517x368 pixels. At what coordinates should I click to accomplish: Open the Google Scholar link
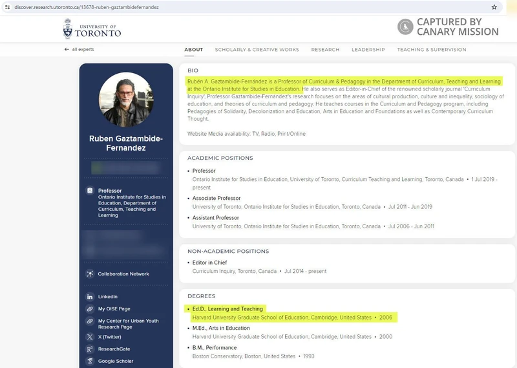pos(116,361)
